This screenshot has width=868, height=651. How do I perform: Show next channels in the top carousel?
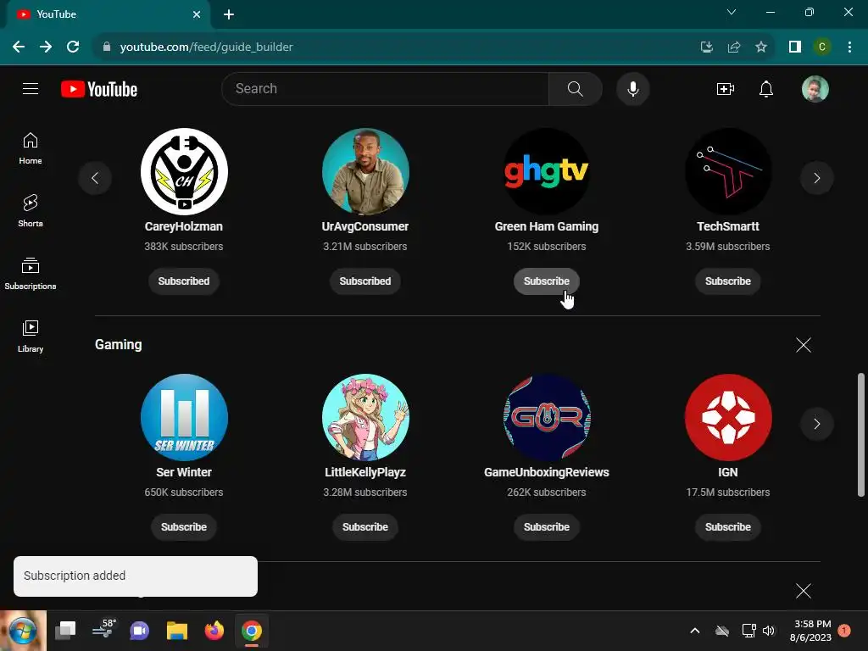click(816, 178)
